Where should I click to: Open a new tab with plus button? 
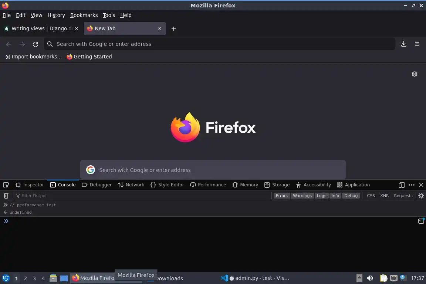(173, 28)
